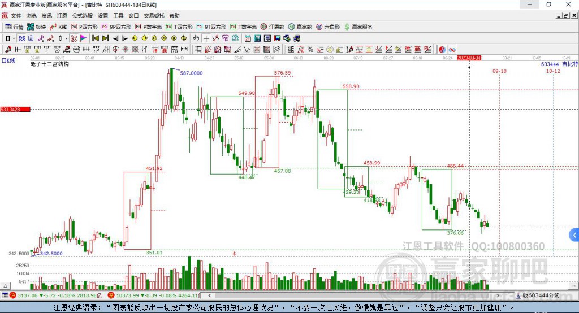This screenshot has width=579, height=313.
Task: Click the 10-12 date label
Action: pos(553,71)
